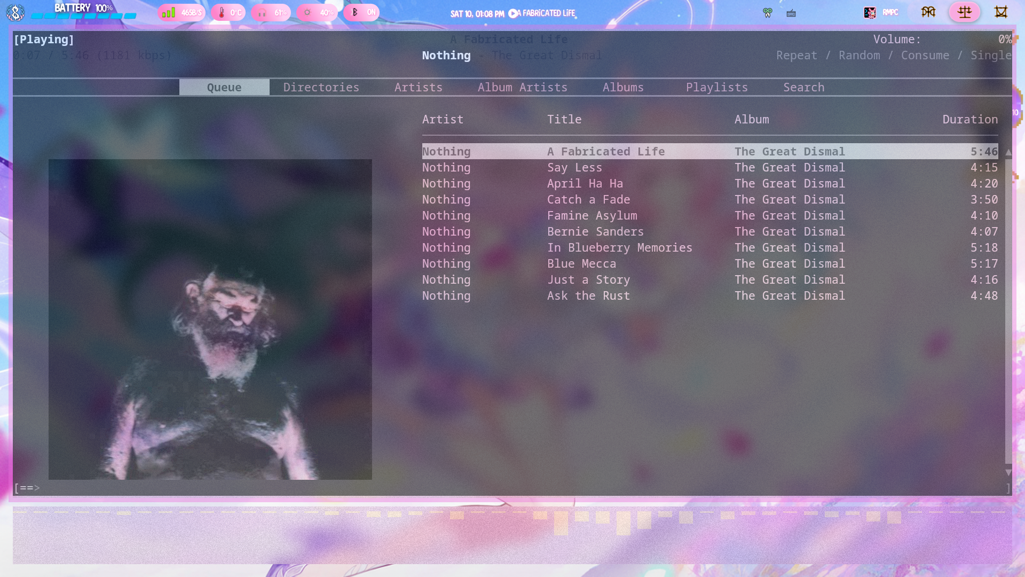
Task: Open the Albums tab
Action: pos(623,87)
